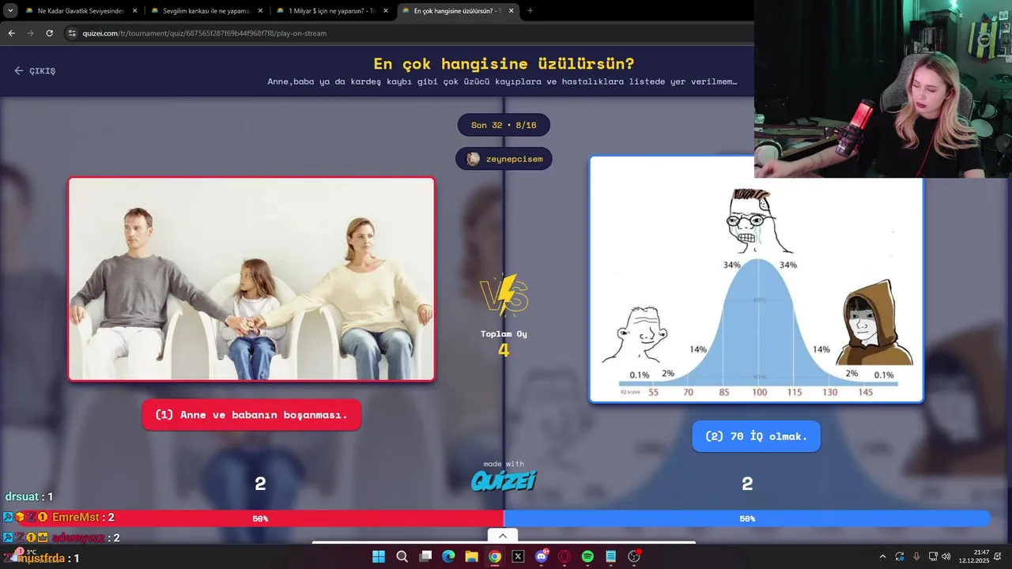The image size is (1012, 569).
Task: Click the blue 50% vote bar
Action: click(x=747, y=518)
